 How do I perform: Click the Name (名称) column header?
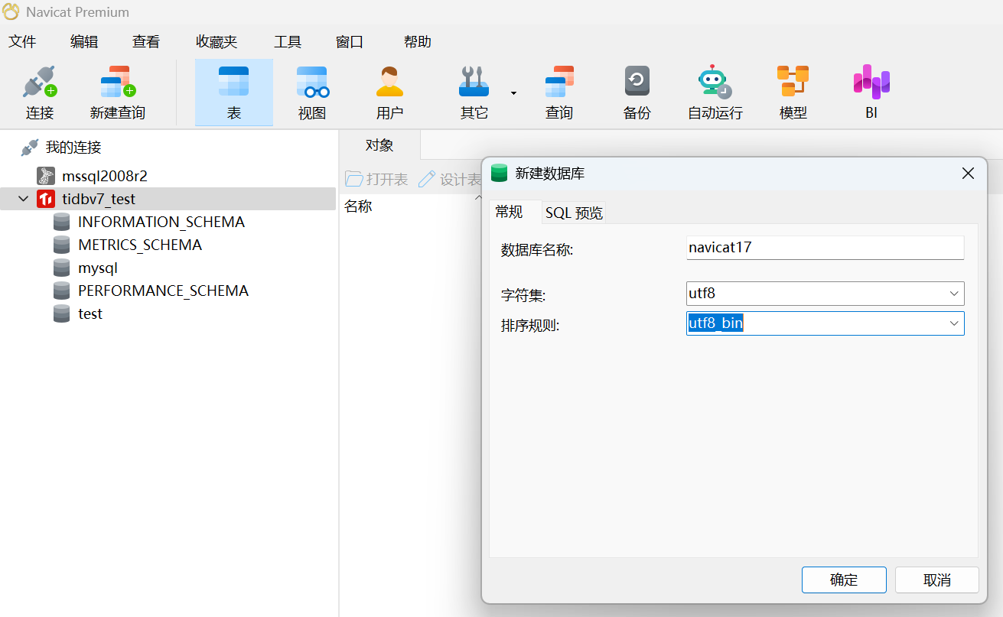coord(358,206)
